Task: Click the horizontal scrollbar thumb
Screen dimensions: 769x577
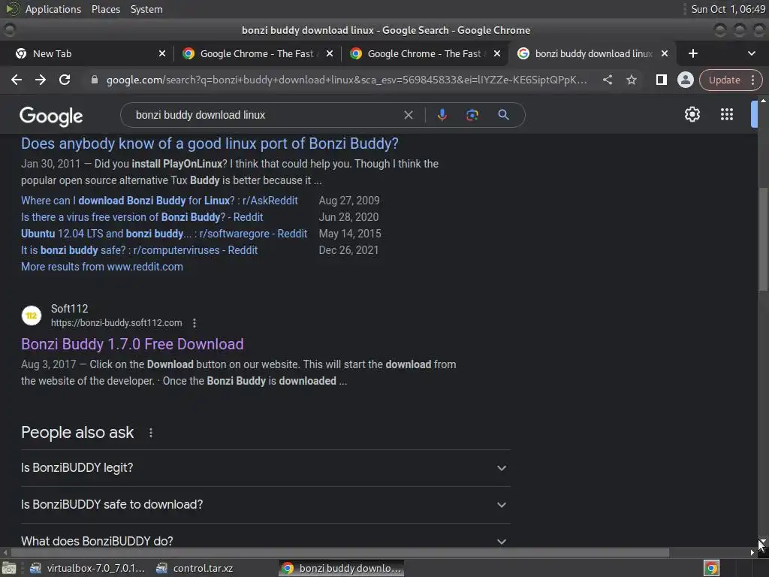Action: 340,552
